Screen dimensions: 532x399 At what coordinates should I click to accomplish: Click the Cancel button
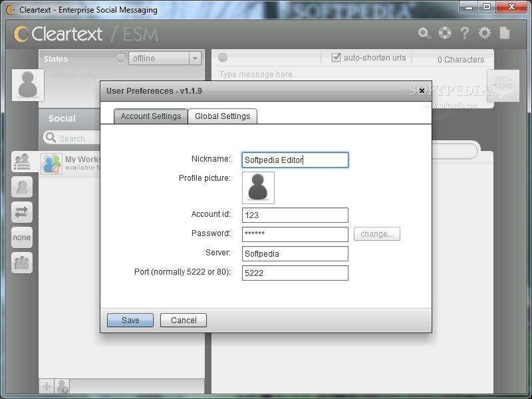pos(184,321)
